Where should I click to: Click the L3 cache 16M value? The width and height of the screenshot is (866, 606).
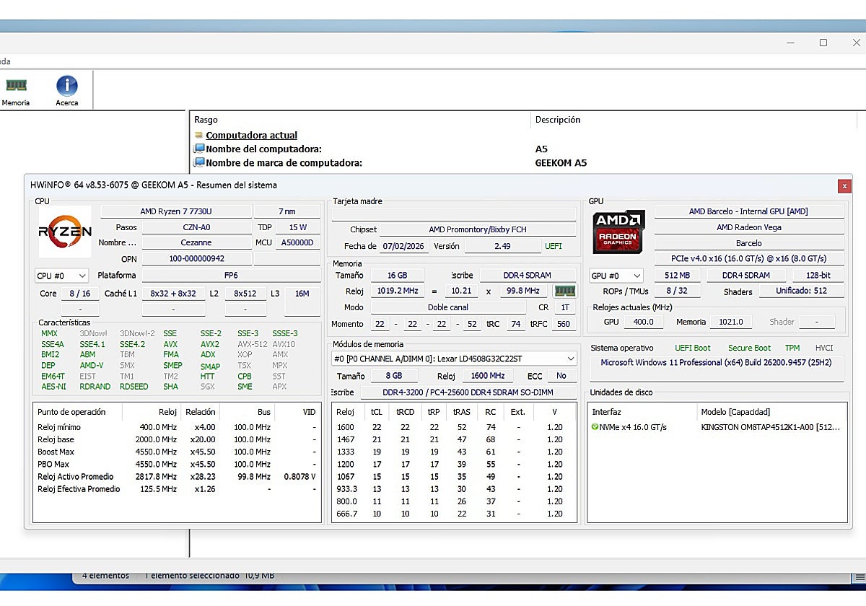[x=302, y=294]
